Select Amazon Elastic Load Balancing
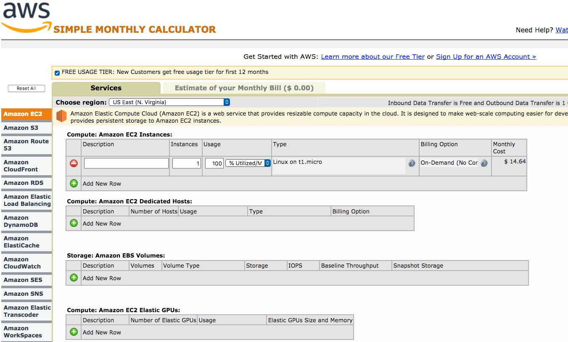 [26, 200]
